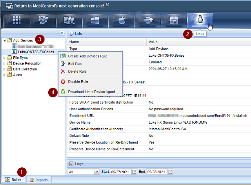251x185 pixels.
Task: Open the logs filter 'All' dropdown
Action: pos(96,172)
